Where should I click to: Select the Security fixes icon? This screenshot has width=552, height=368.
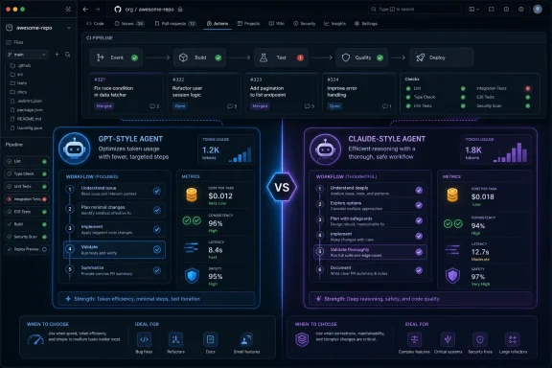point(480,339)
